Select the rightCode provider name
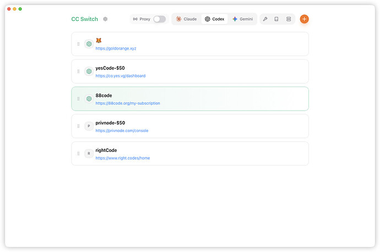Screen dimensions: 380x252 point(106,150)
